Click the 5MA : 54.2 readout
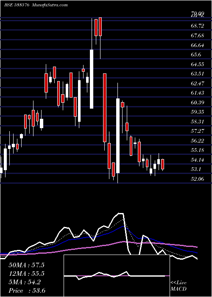The width and height of the screenshot is (212, 297). [x=25, y=282]
